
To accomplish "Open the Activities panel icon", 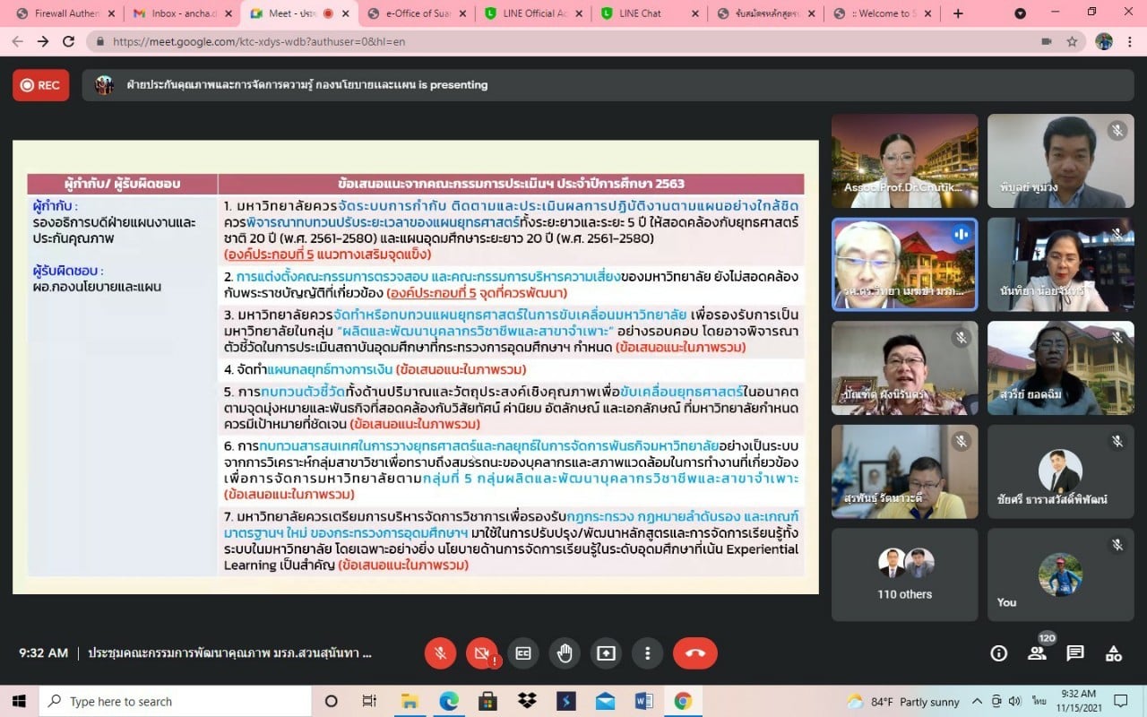I will (x=1113, y=653).
